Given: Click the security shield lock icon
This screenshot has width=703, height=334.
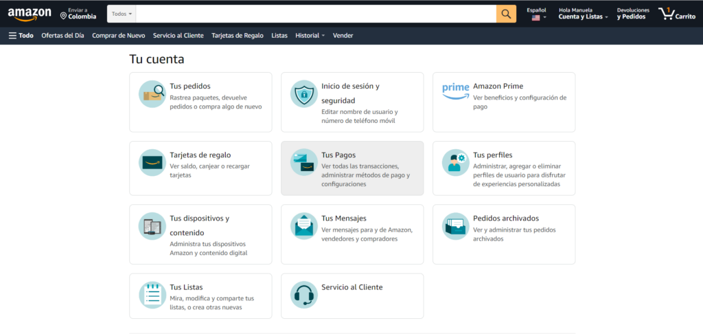Looking at the screenshot, I should point(303,94).
